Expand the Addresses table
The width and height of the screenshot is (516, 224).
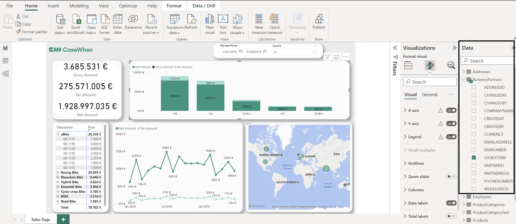click(464, 72)
